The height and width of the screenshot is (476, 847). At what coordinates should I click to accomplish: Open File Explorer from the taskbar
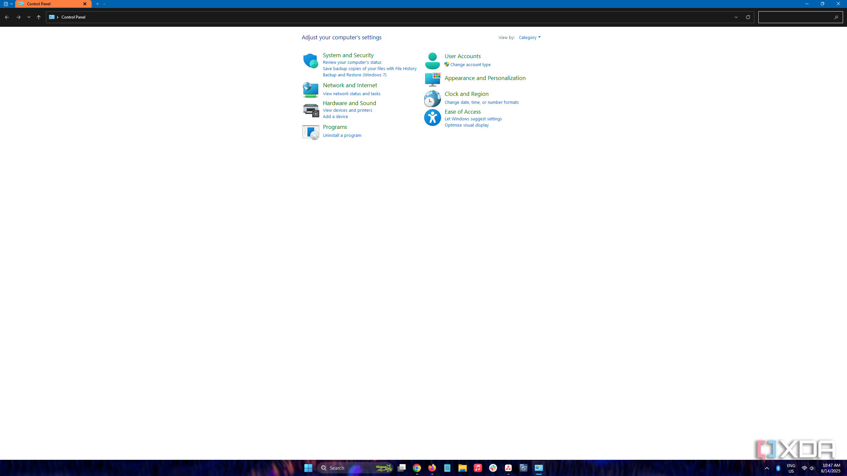coord(463,468)
